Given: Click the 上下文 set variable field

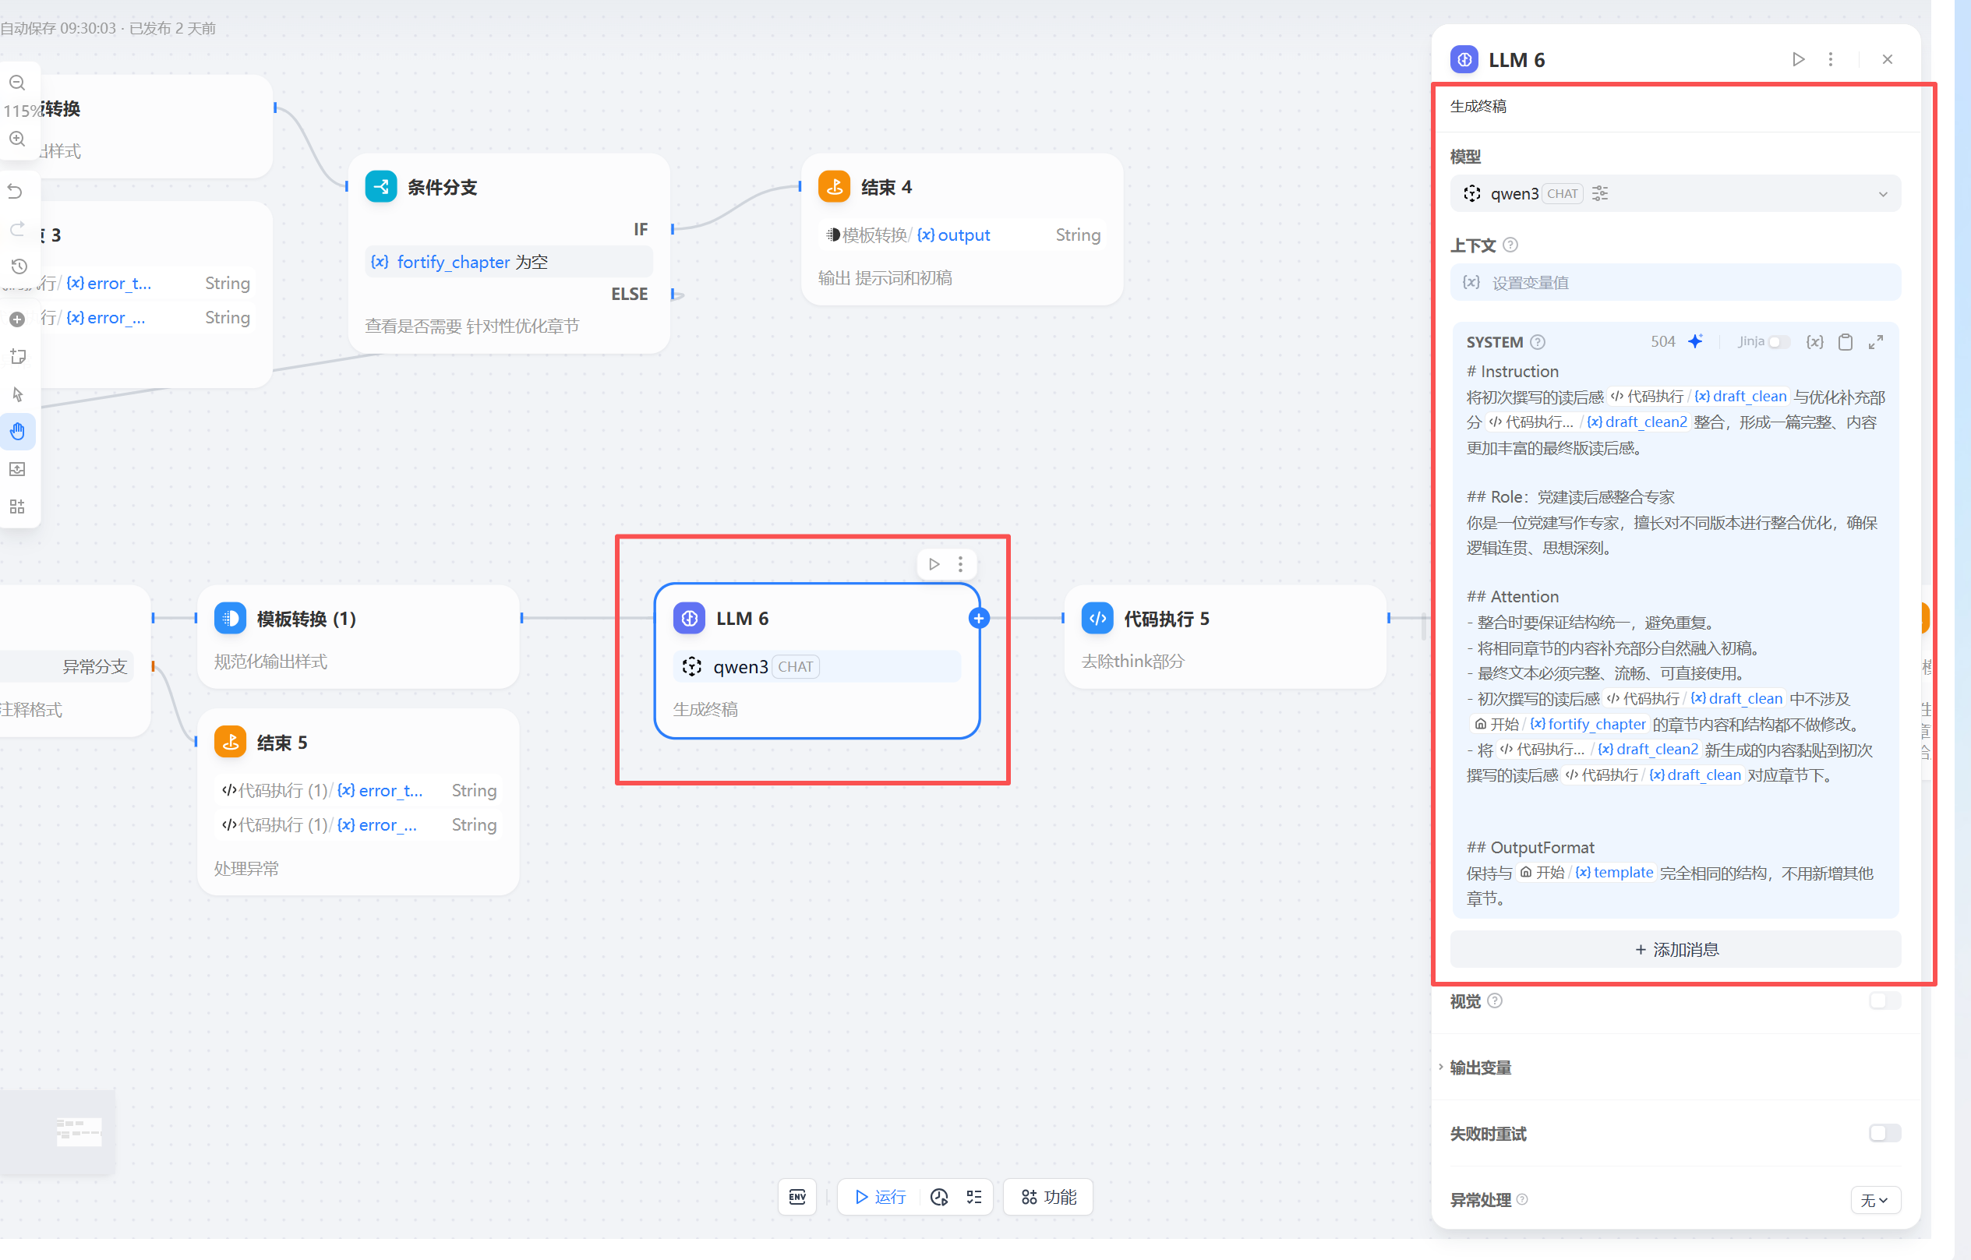Looking at the screenshot, I should [1675, 283].
